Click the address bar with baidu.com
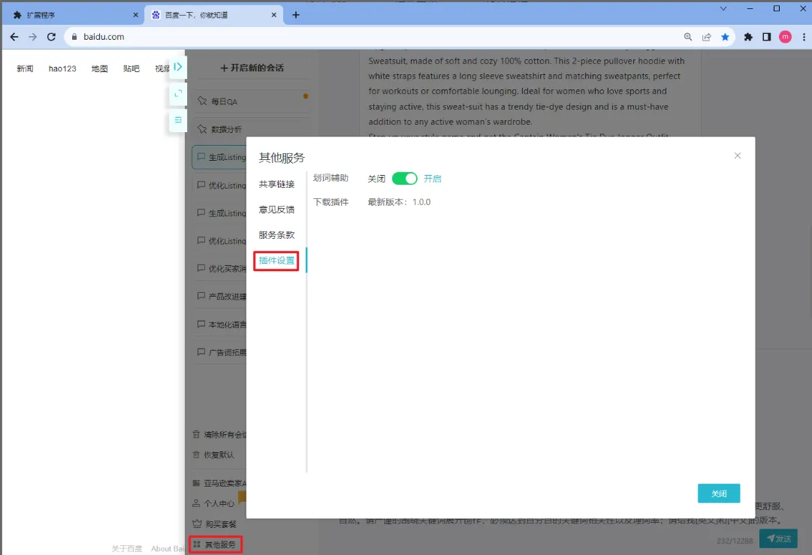 click(373, 37)
